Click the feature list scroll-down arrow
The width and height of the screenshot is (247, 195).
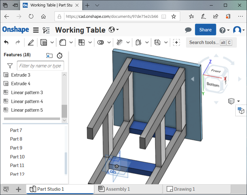[64, 120]
